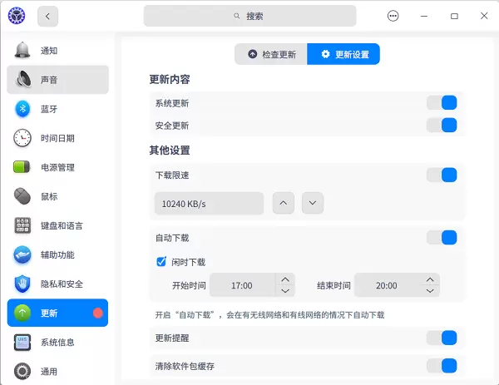Screen dimensions: 499x385
Task: Click the back arrow button
Action: (x=48, y=16)
